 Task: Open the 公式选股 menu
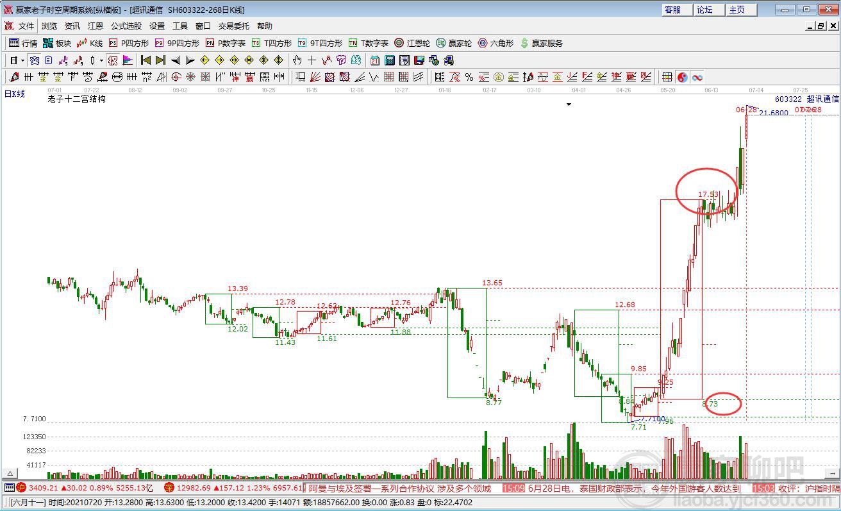click(x=126, y=26)
